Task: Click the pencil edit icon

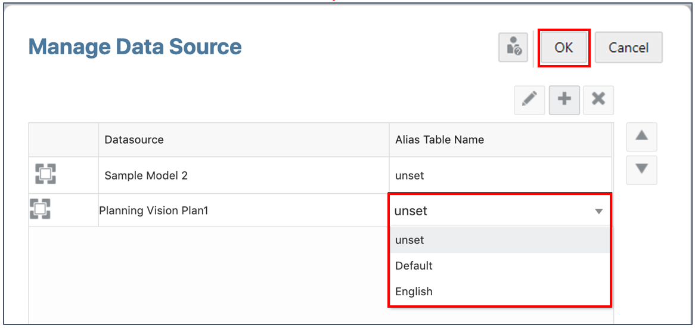Action: point(529,100)
